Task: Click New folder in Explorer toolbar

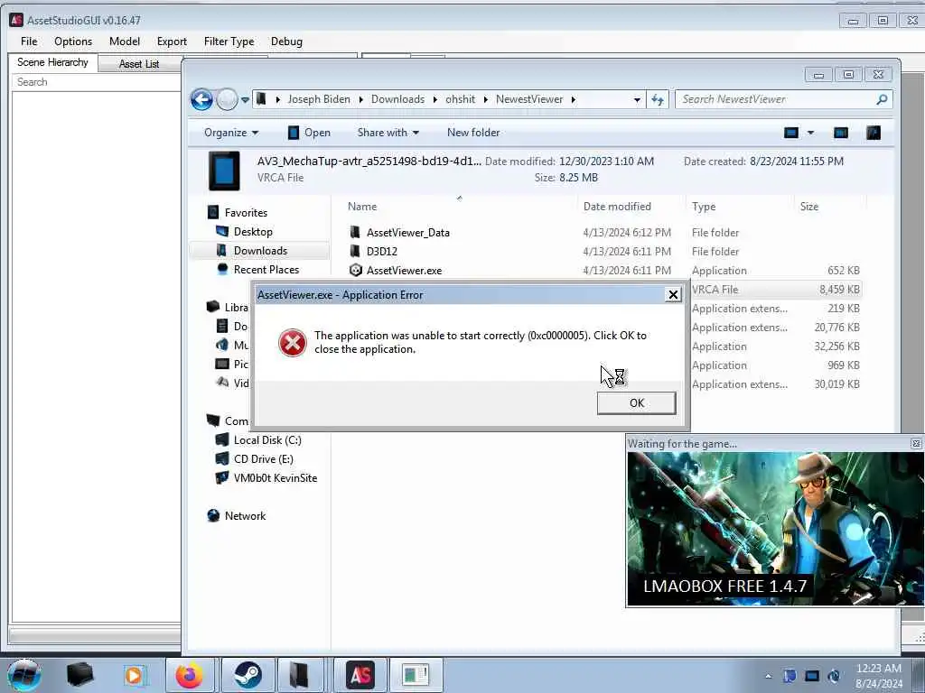Action: coord(473,133)
